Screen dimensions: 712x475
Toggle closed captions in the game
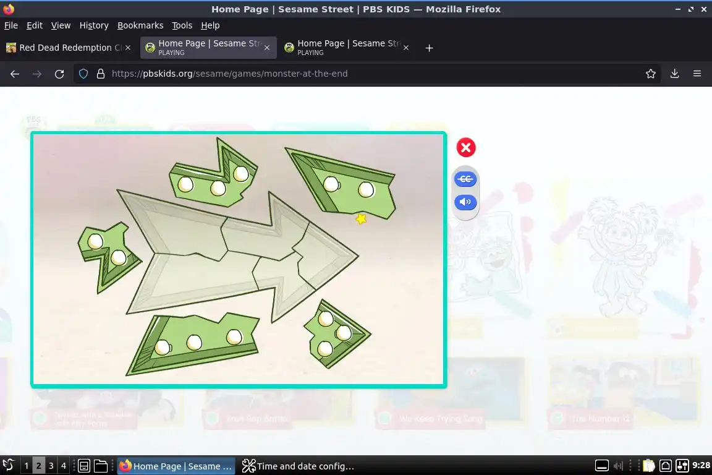click(x=465, y=179)
